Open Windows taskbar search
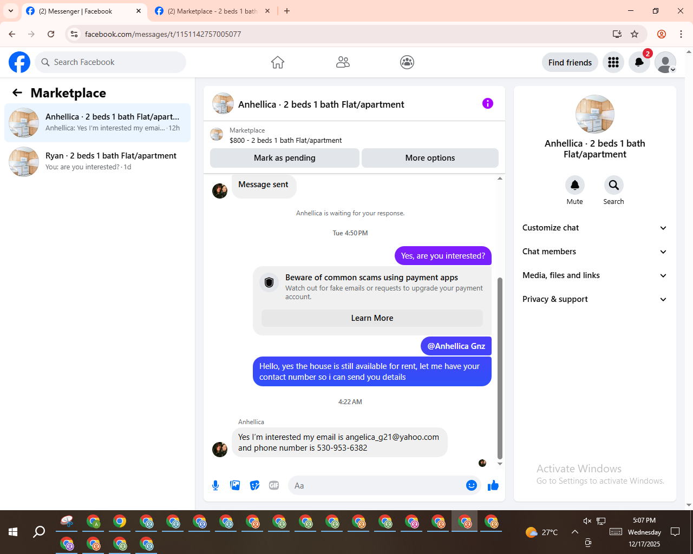Screen dimensions: 693x554 click(x=39, y=532)
